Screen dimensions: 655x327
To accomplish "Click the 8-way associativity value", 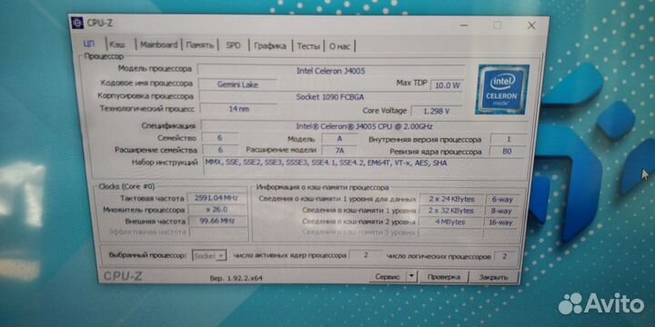I will point(501,211).
